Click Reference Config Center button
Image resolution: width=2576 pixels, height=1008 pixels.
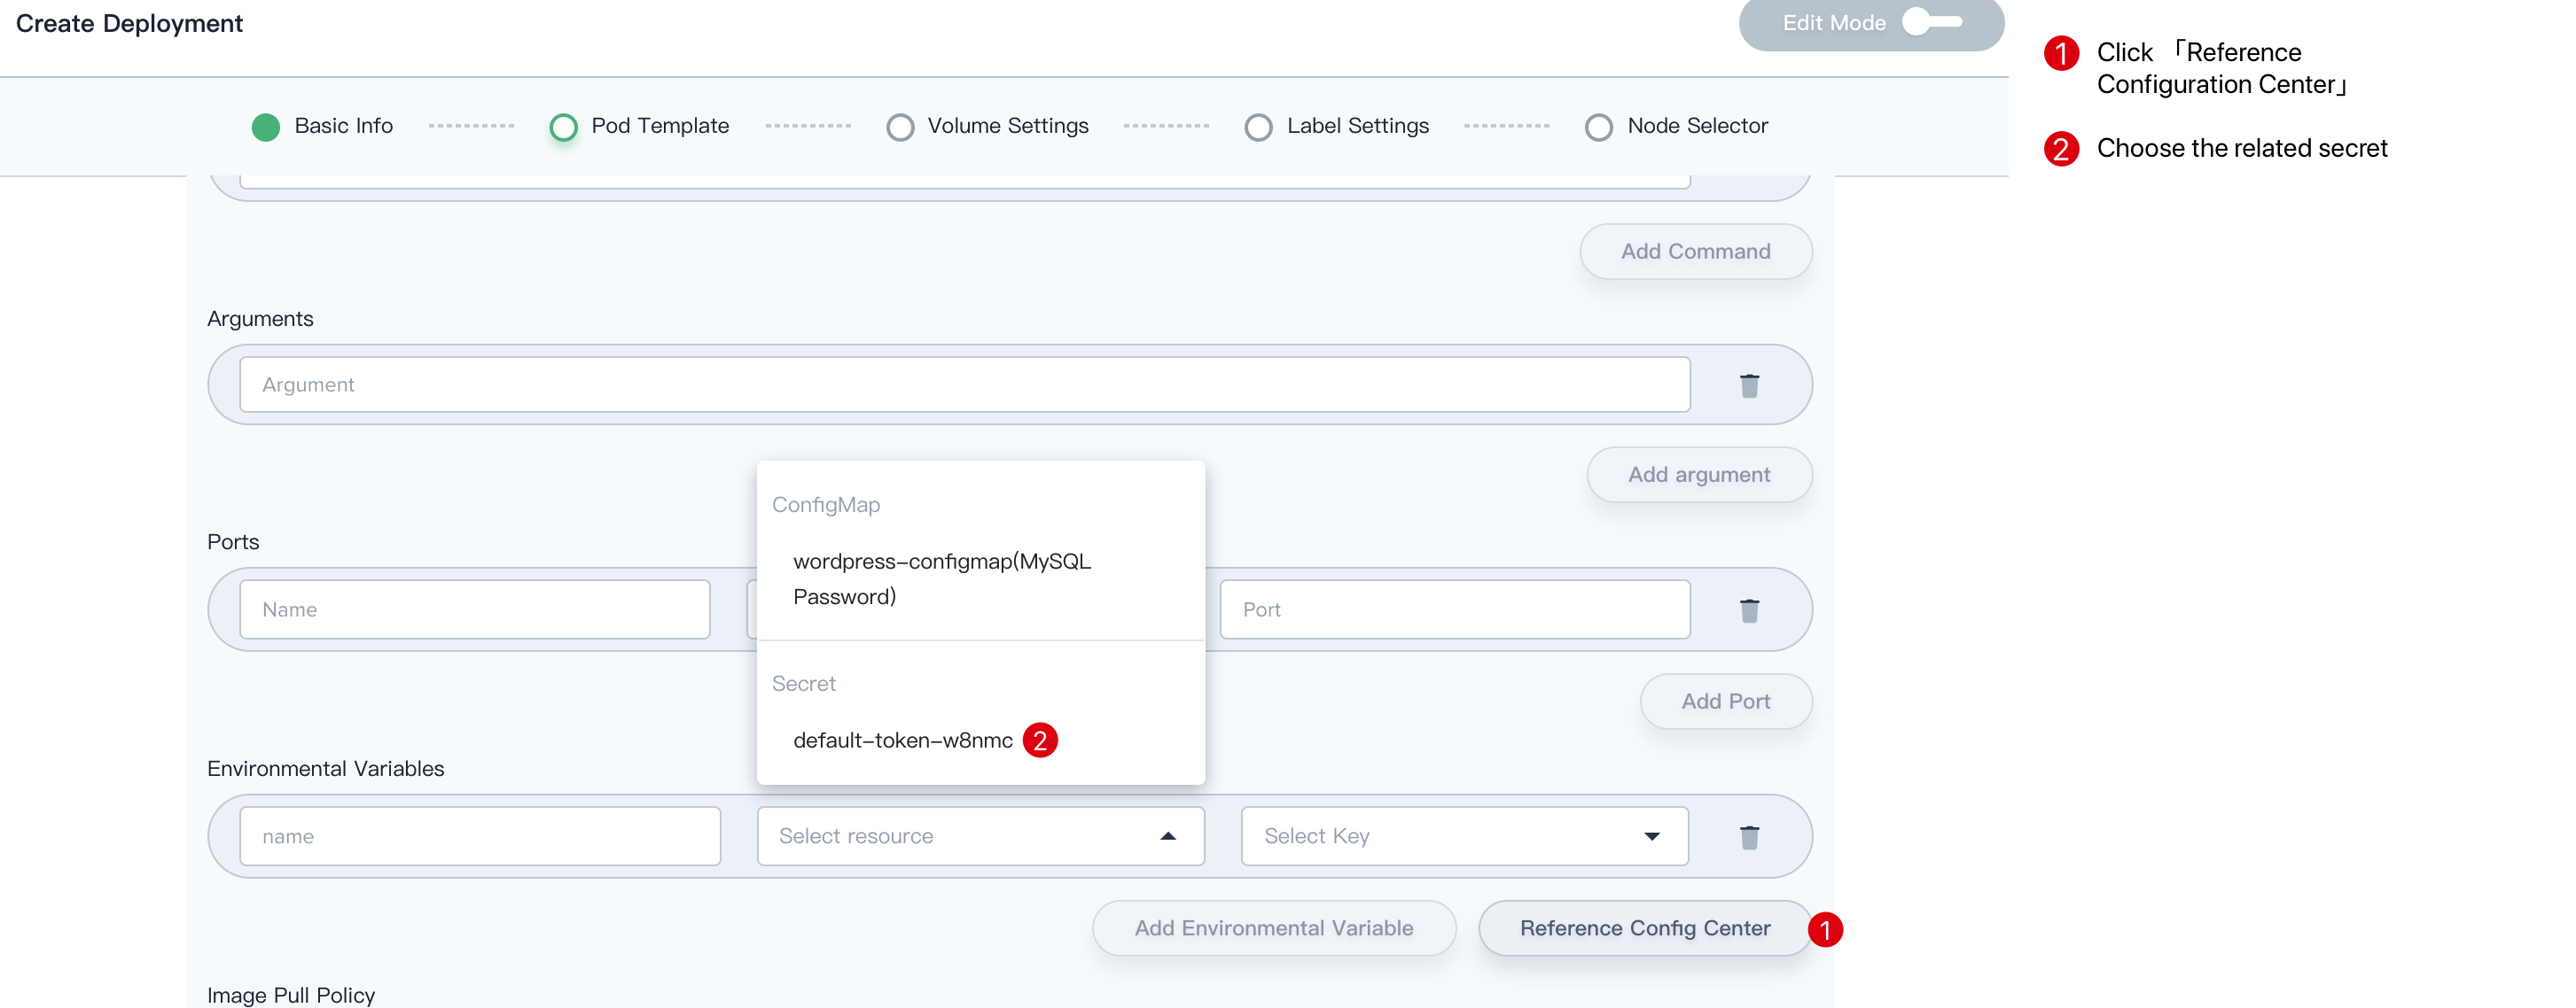coord(1645,928)
